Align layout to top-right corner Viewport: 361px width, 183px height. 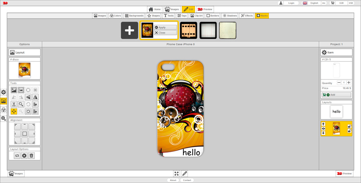point(32,127)
